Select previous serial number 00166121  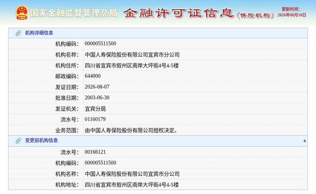pos(95,152)
